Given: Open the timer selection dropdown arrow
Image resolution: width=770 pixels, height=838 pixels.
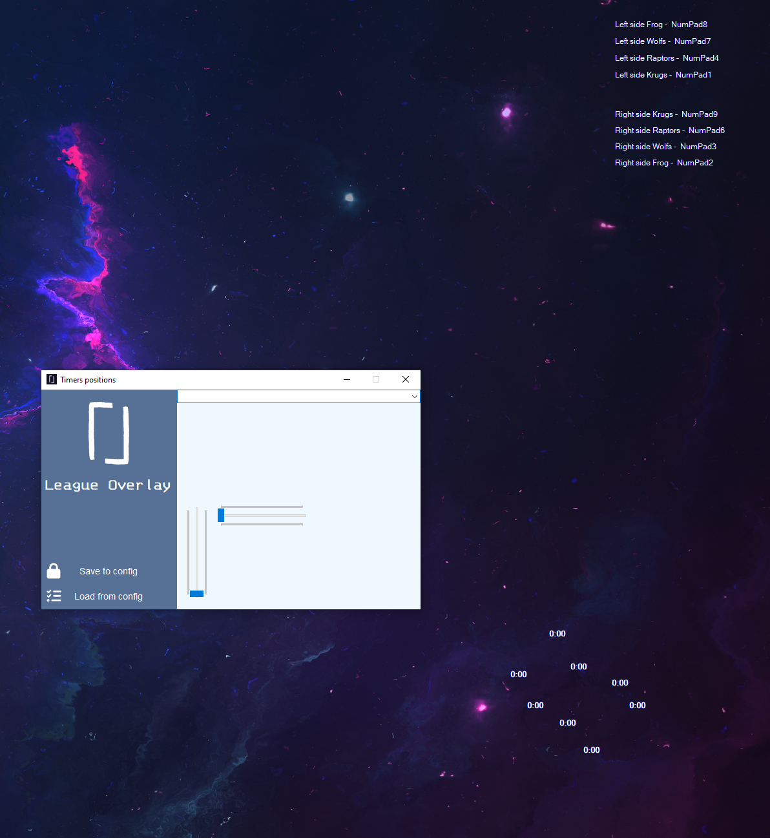Looking at the screenshot, I should point(414,396).
